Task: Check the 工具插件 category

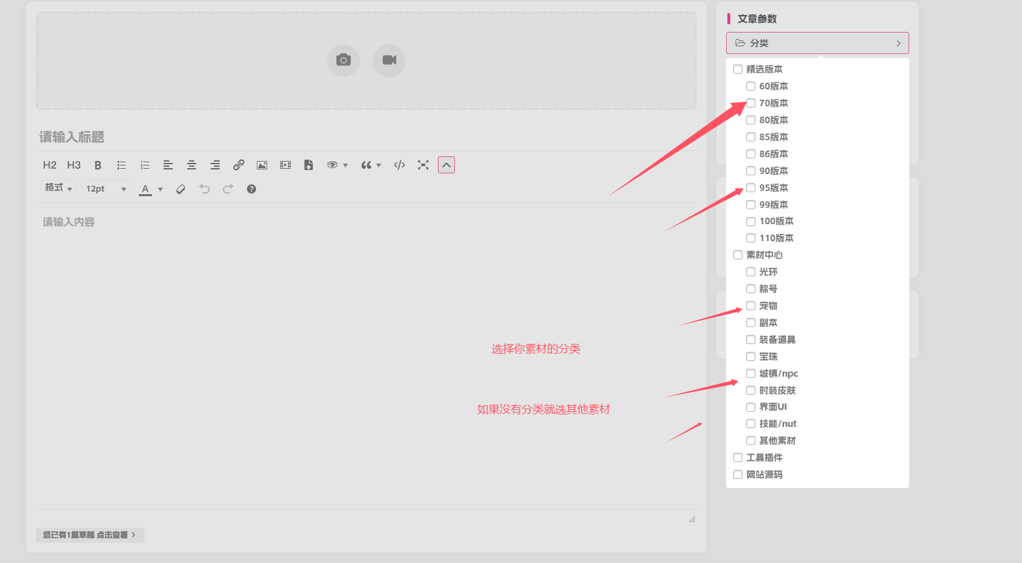Action: (x=738, y=457)
